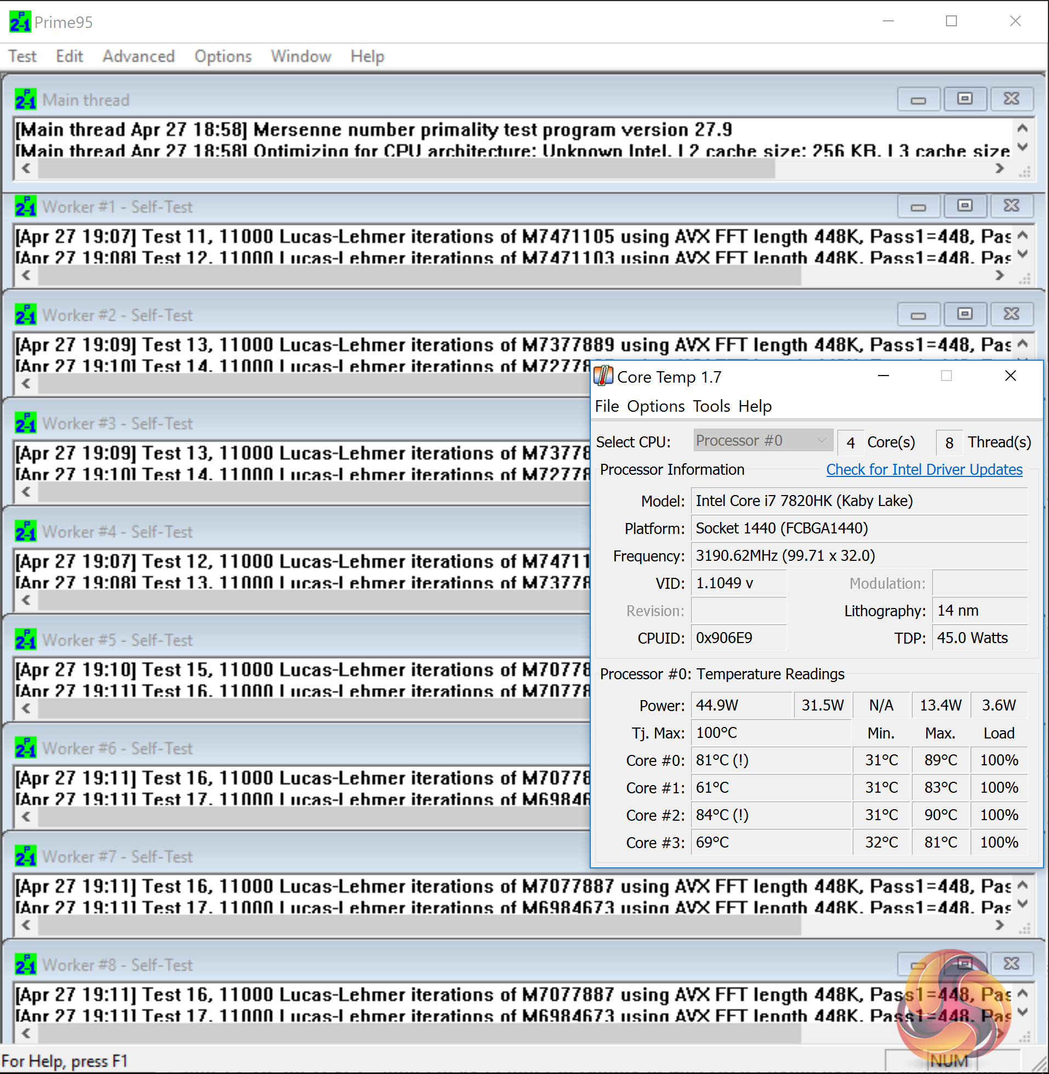Click the status bar text 'For Help, press F1'
The height and width of the screenshot is (1074, 1049).
click(65, 1061)
